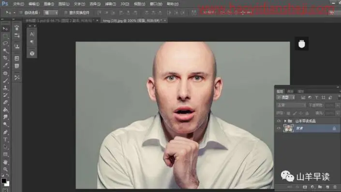The width and height of the screenshot is (341, 192).
Task: Select the Lasso tool
Action: pyautogui.click(x=5, y=43)
